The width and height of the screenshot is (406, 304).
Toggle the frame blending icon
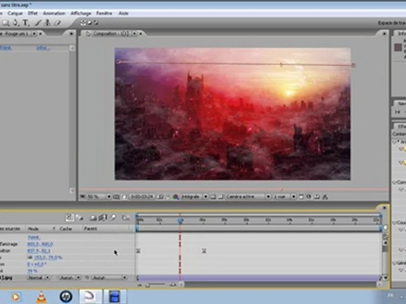coord(103,218)
